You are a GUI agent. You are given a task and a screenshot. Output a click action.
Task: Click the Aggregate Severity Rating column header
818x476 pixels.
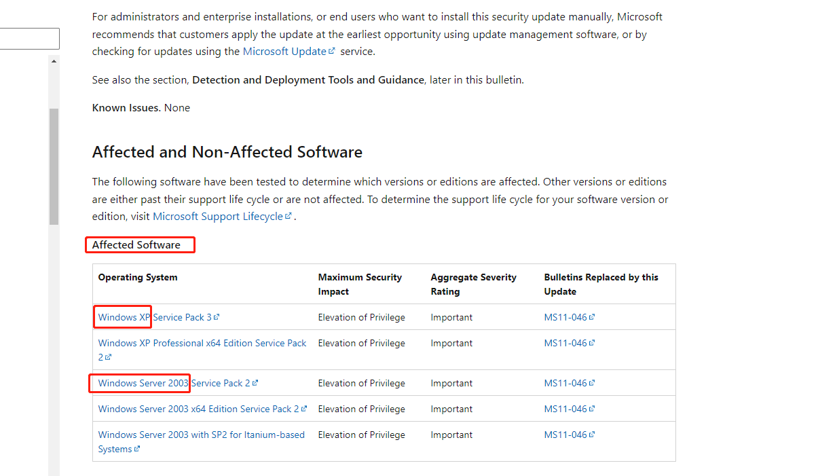tap(473, 284)
